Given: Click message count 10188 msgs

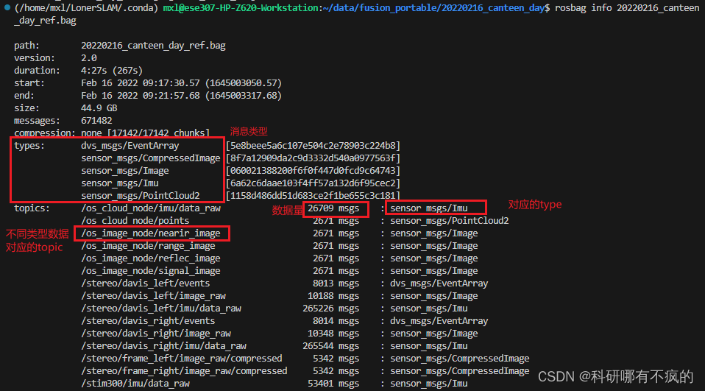Looking at the screenshot, I should pyautogui.click(x=333, y=296).
